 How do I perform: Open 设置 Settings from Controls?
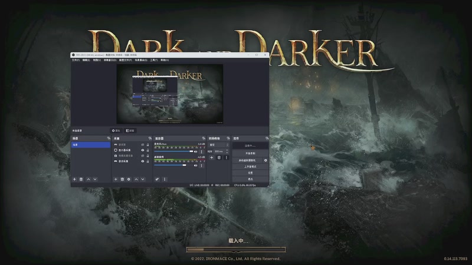click(x=250, y=173)
